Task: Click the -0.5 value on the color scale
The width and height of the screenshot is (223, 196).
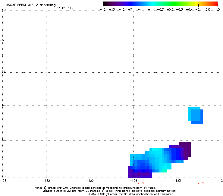Action: click(180, 10)
